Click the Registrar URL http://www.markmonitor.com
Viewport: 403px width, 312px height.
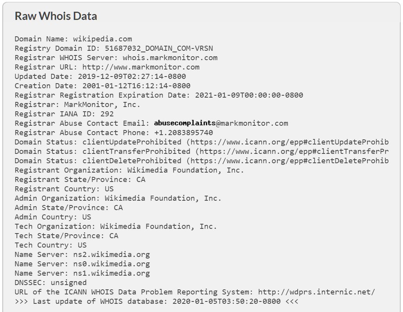tap(141, 67)
